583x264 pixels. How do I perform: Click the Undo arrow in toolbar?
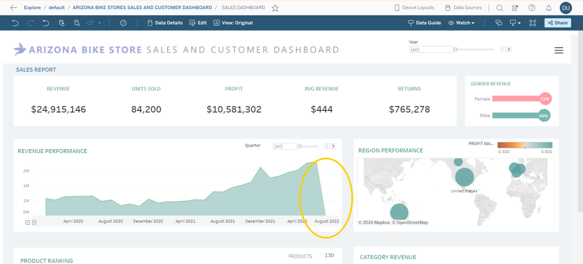click(15, 23)
